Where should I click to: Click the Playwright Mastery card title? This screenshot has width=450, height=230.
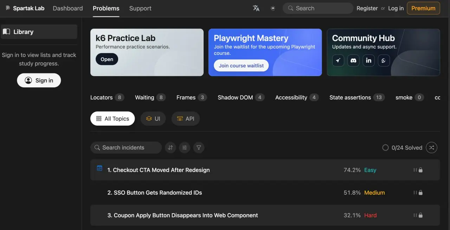[x=251, y=38]
